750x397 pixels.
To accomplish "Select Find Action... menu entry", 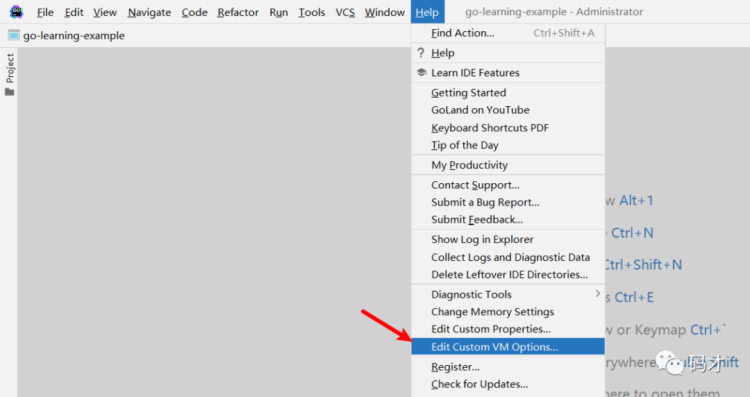I will [x=508, y=33].
